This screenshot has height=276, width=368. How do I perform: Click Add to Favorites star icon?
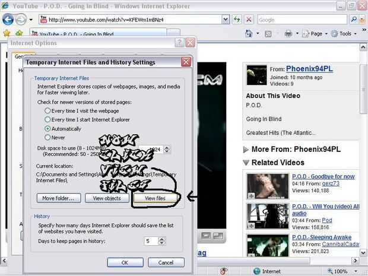point(19,33)
